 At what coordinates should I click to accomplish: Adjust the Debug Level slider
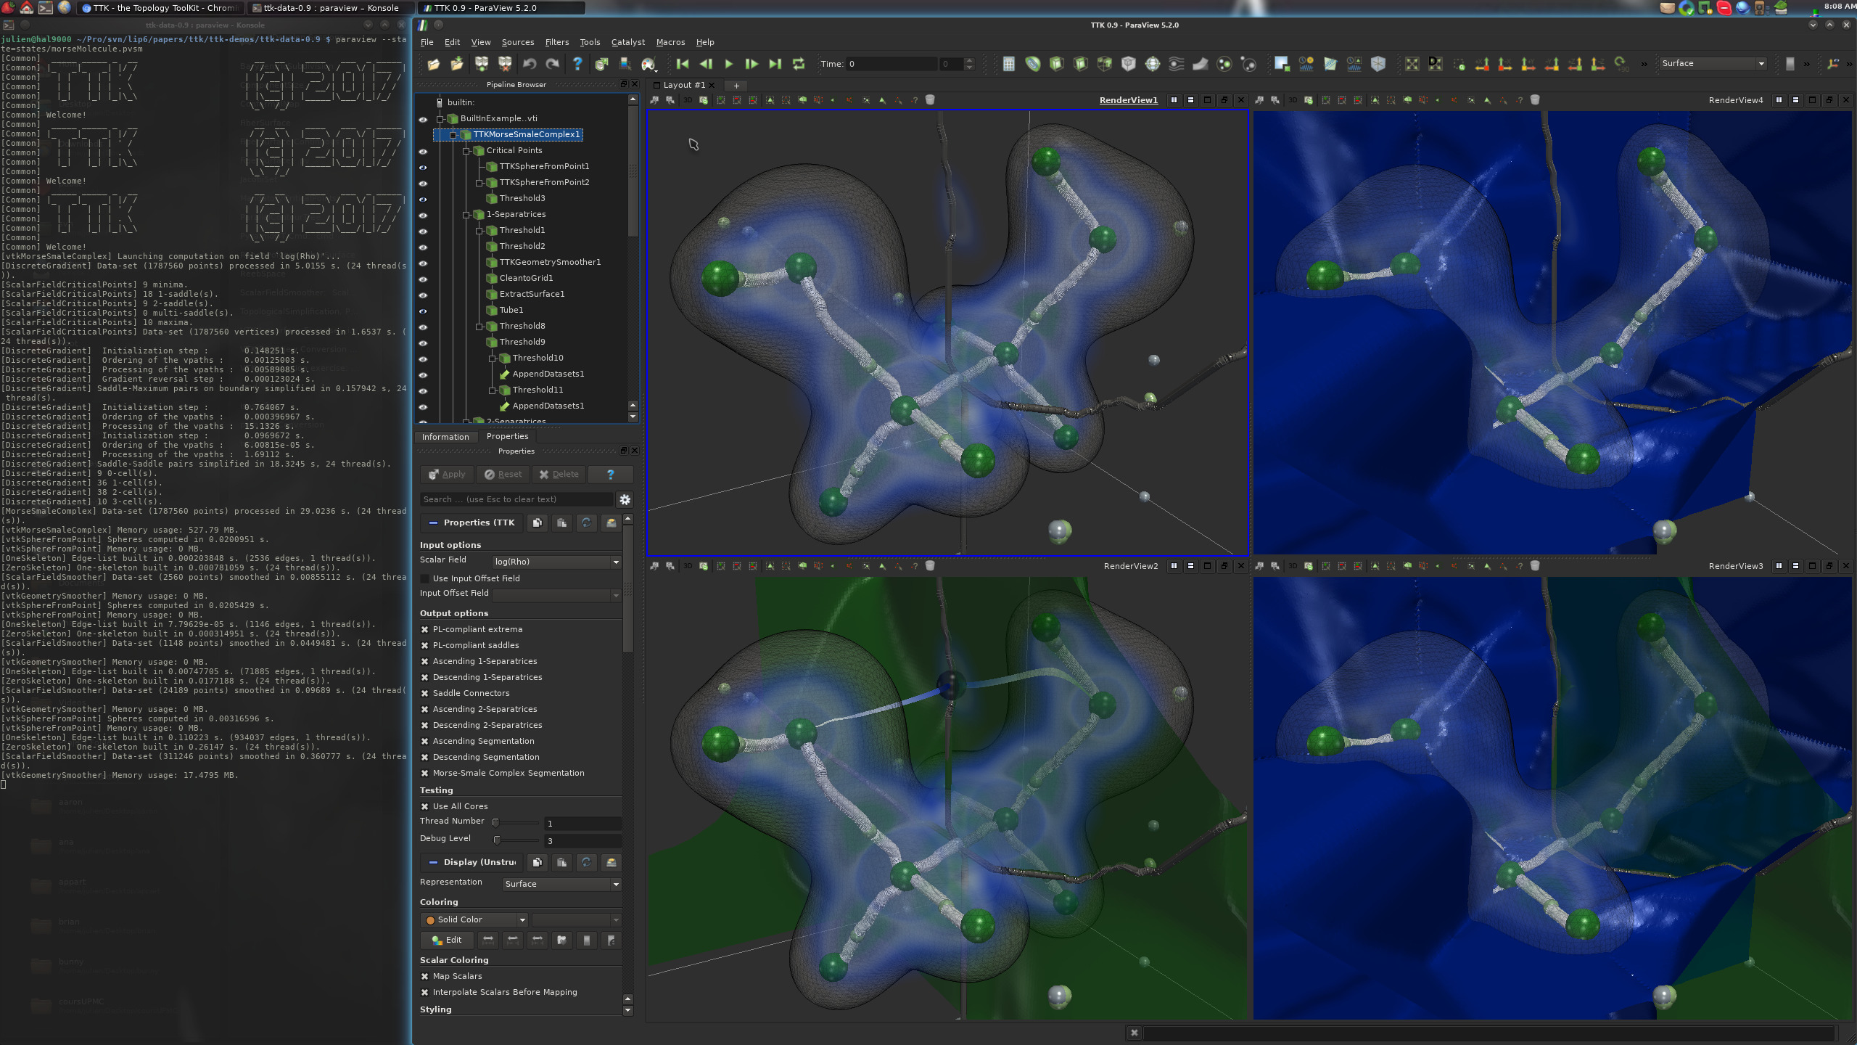point(498,840)
